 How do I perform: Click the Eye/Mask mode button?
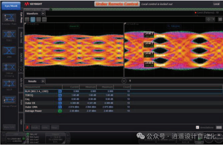pyautogui.click(x=11, y=6)
